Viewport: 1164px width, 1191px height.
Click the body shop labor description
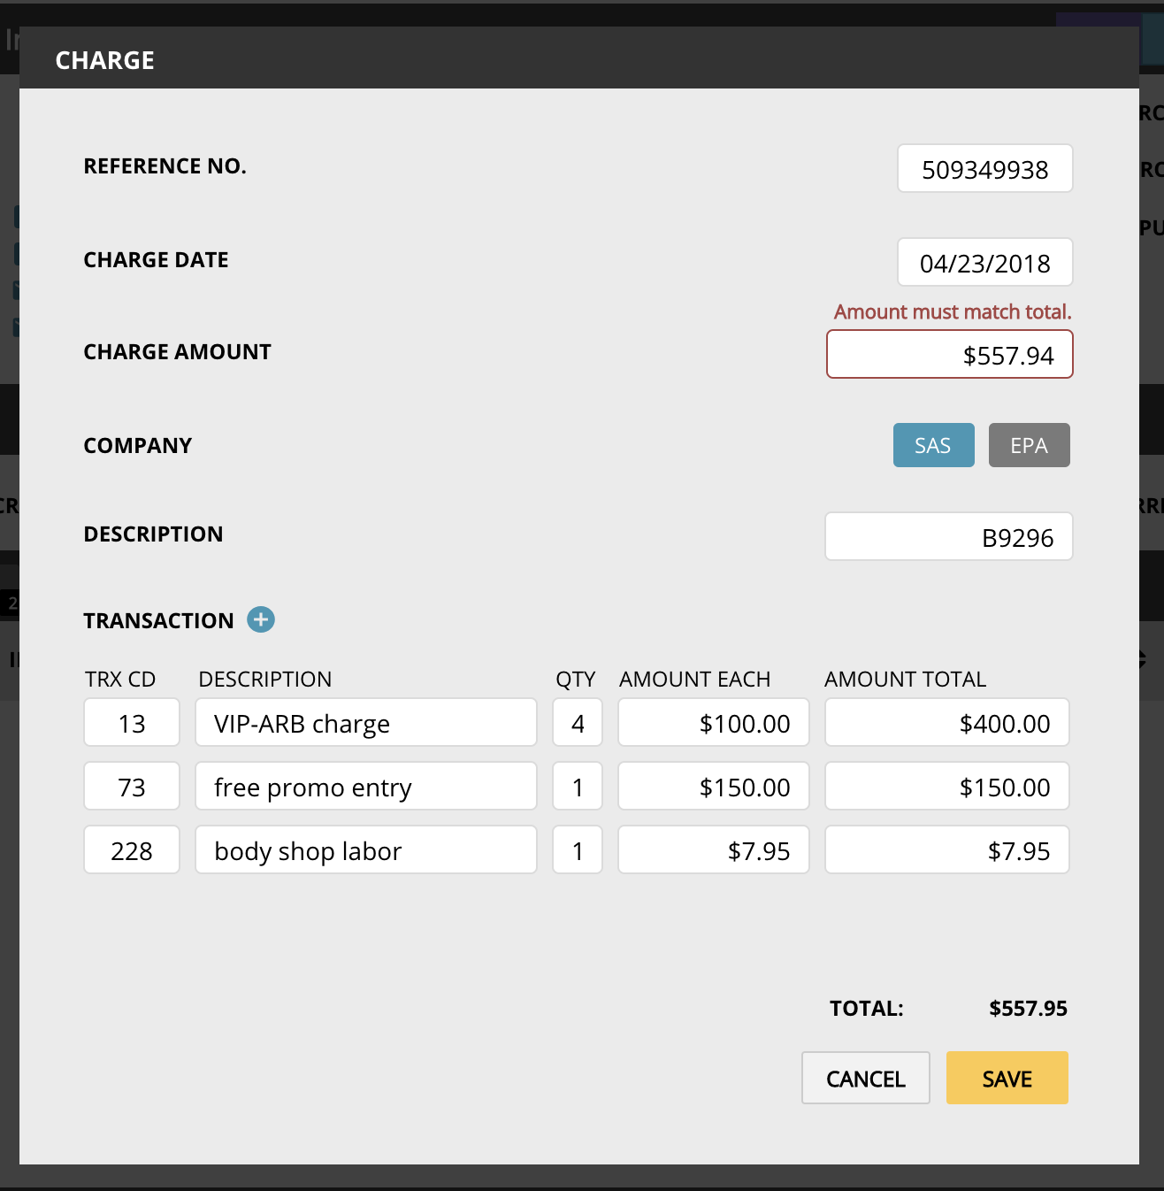pyautogui.click(x=365, y=850)
